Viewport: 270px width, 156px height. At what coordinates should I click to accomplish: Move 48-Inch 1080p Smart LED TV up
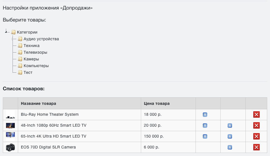tap(230, 126)
